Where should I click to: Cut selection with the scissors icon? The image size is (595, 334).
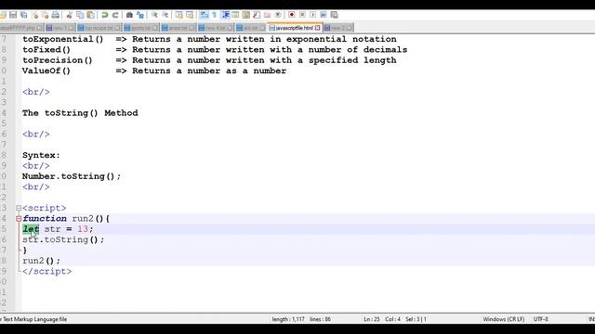[x=70, y=15]
